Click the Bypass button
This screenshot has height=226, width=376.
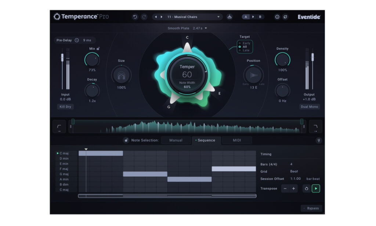[311, 208]
